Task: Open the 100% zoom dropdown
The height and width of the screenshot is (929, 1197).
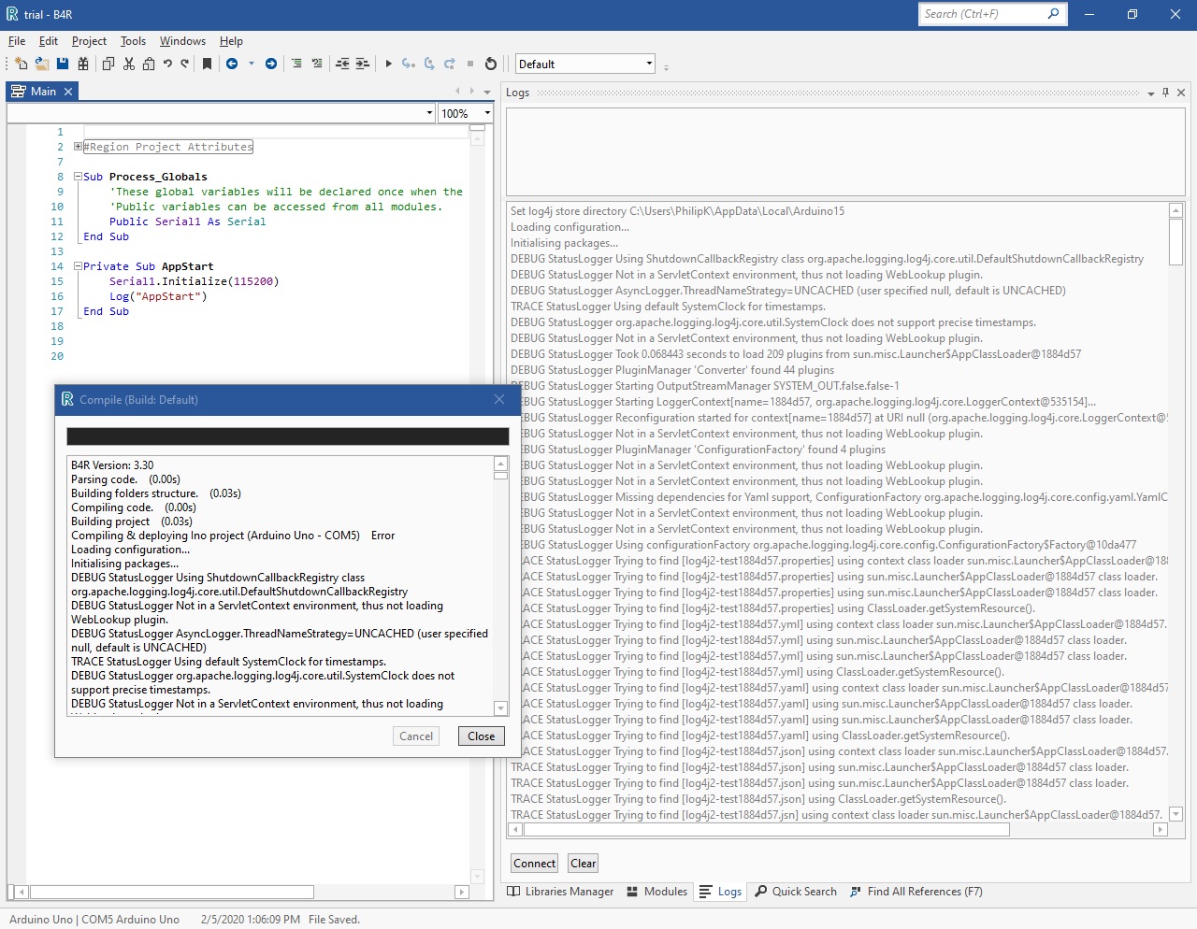Action: coord(486,113)
